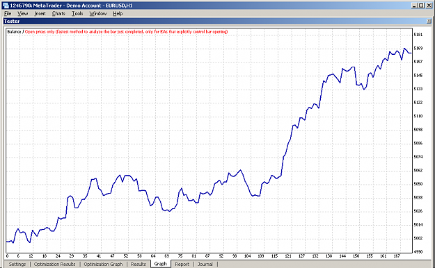Click the 167 label on horizontal axis
The height and width of the screenshot is (268, 435).
coord(397,256)
